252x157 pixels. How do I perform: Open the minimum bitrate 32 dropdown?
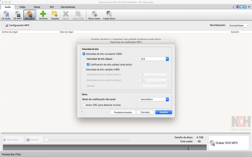coord(154,74)
